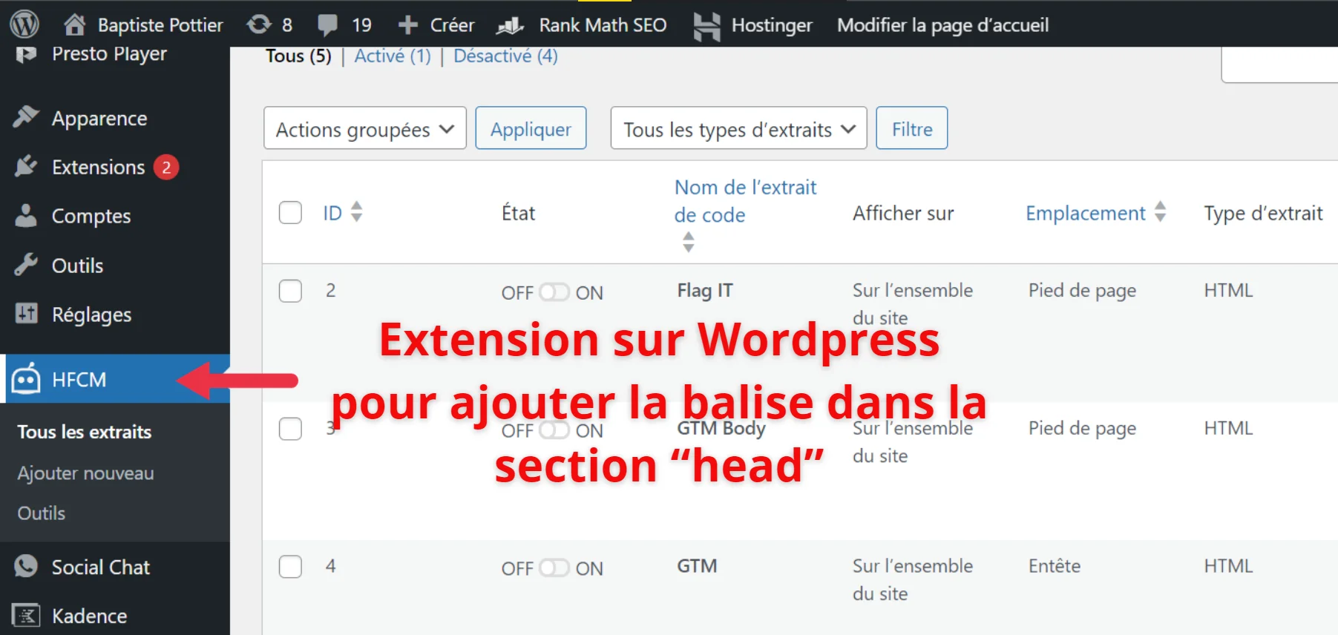1338x635 pixels.
Task: Open the Tous les types d'extraits dropdown
Action: tap(739, 128)
